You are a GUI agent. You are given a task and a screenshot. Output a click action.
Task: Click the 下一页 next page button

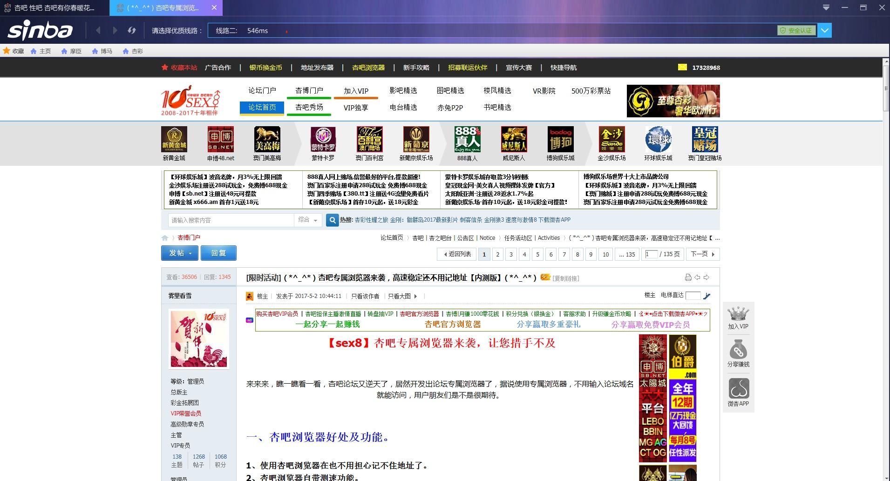[x=702, y=254]
